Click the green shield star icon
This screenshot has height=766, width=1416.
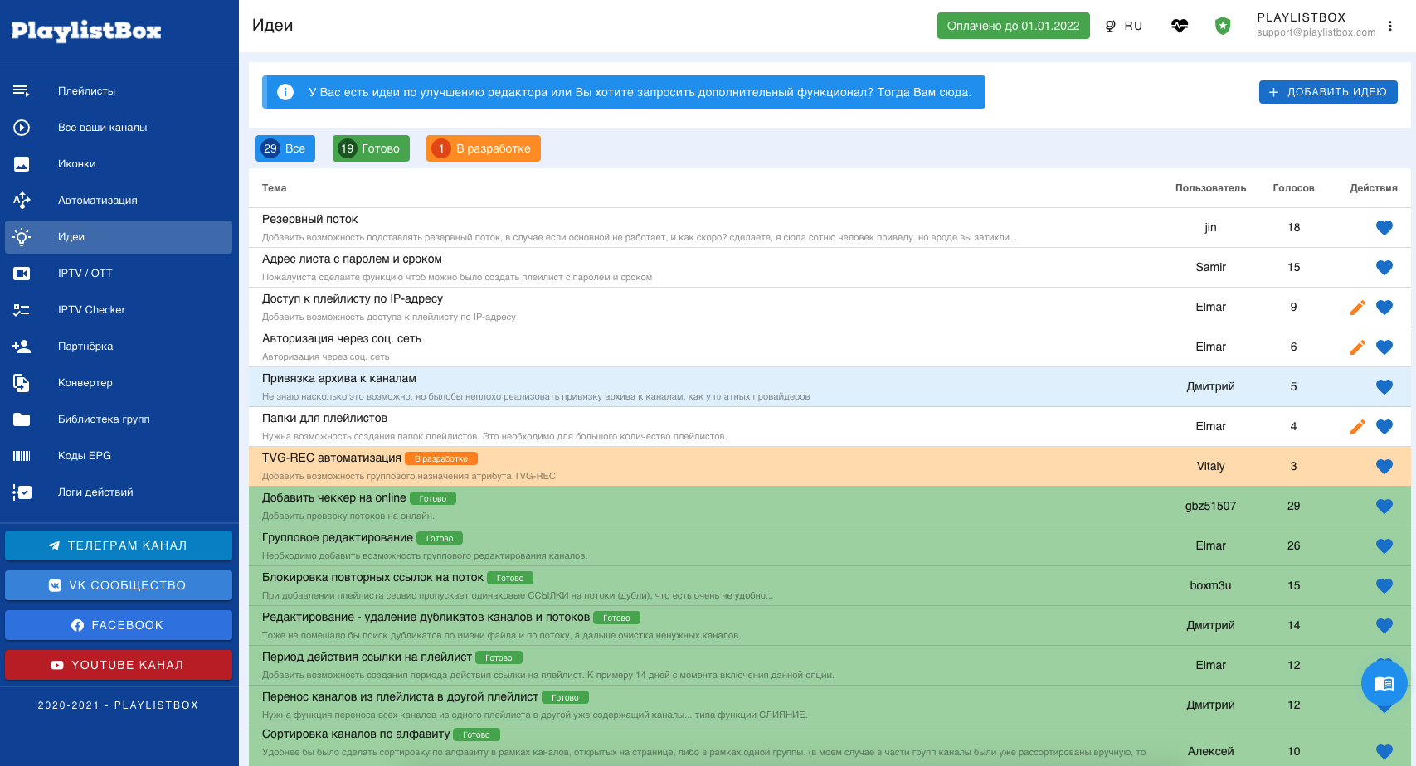[1223, 26]
